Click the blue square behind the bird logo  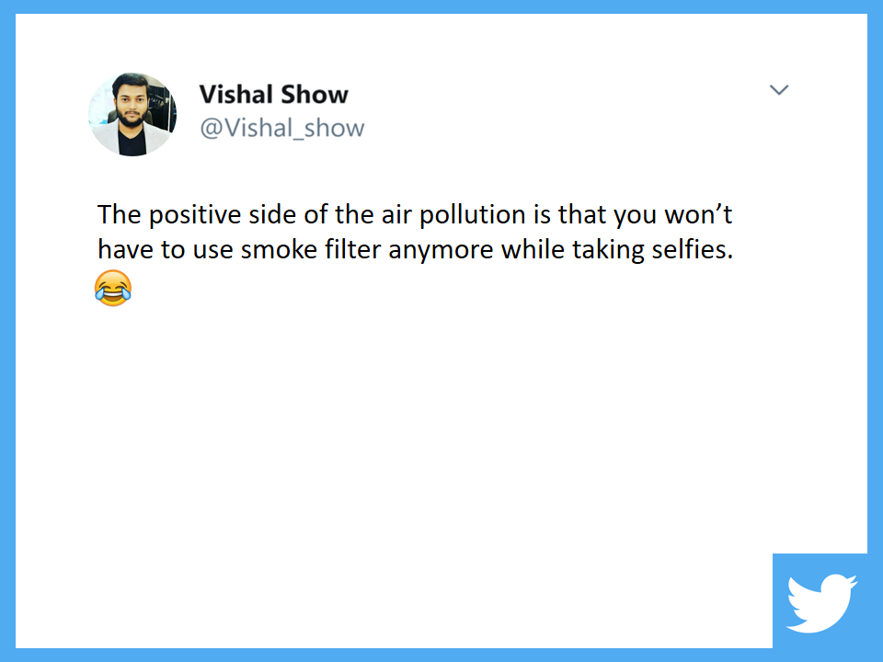(820, 600)
